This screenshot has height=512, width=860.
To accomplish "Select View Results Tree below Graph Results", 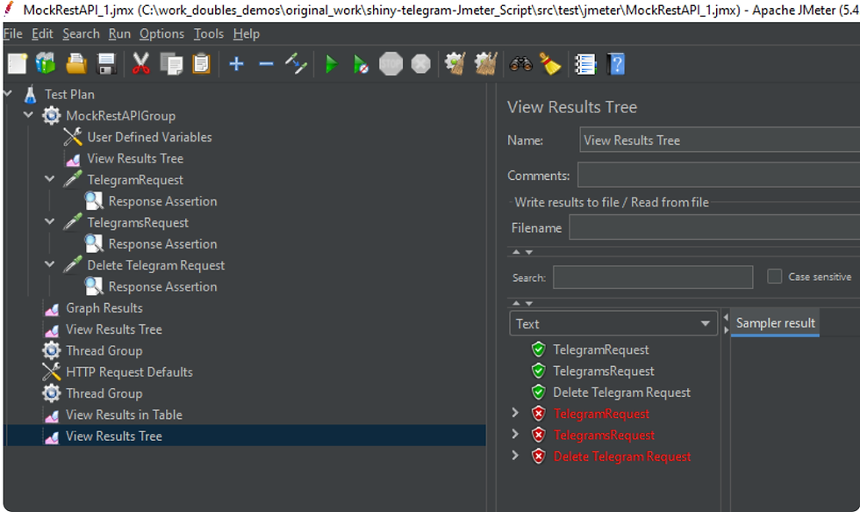I will (113, 329).
